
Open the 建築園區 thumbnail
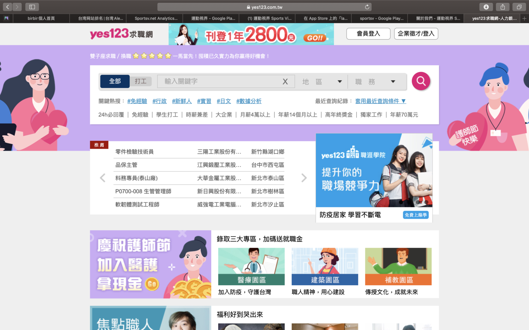(x=325, y=267)
